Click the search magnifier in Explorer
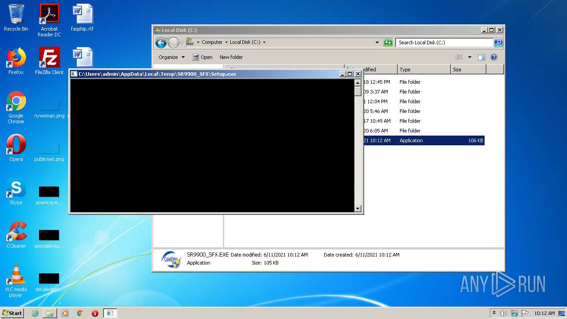 point(498,43)
